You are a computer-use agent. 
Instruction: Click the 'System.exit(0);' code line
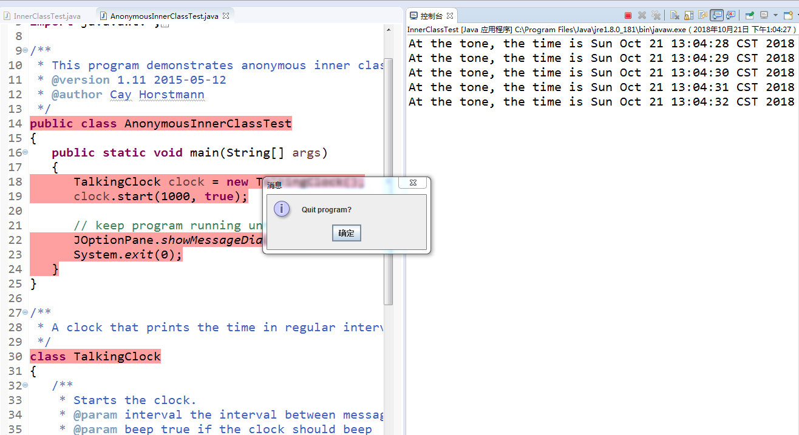[x=127, y=255]
